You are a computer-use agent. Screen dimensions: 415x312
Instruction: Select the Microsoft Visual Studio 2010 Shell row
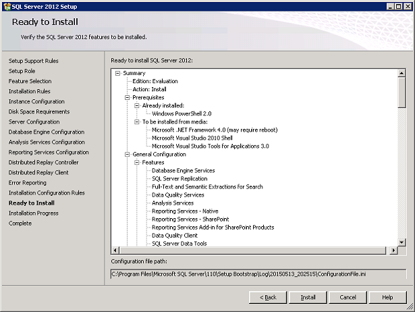(x=192, y=138)
